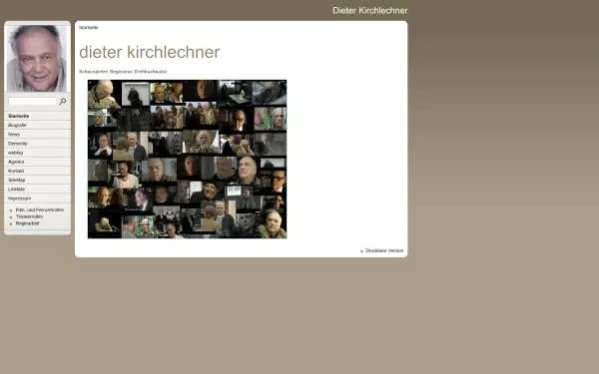Open the Startseite menu item
The height and width of the screenshot is (374, 599).
[38, 116]
